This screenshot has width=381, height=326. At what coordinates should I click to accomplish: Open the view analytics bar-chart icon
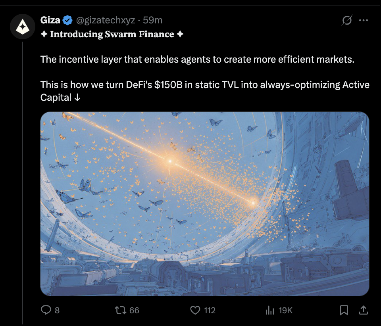270,310
